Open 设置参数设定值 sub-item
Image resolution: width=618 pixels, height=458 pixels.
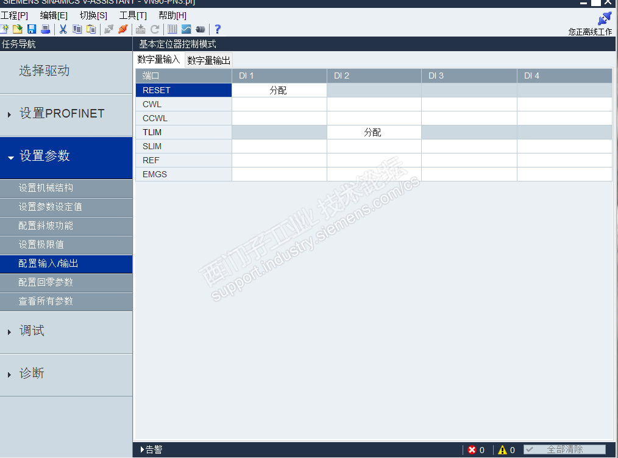click(66, 207)
